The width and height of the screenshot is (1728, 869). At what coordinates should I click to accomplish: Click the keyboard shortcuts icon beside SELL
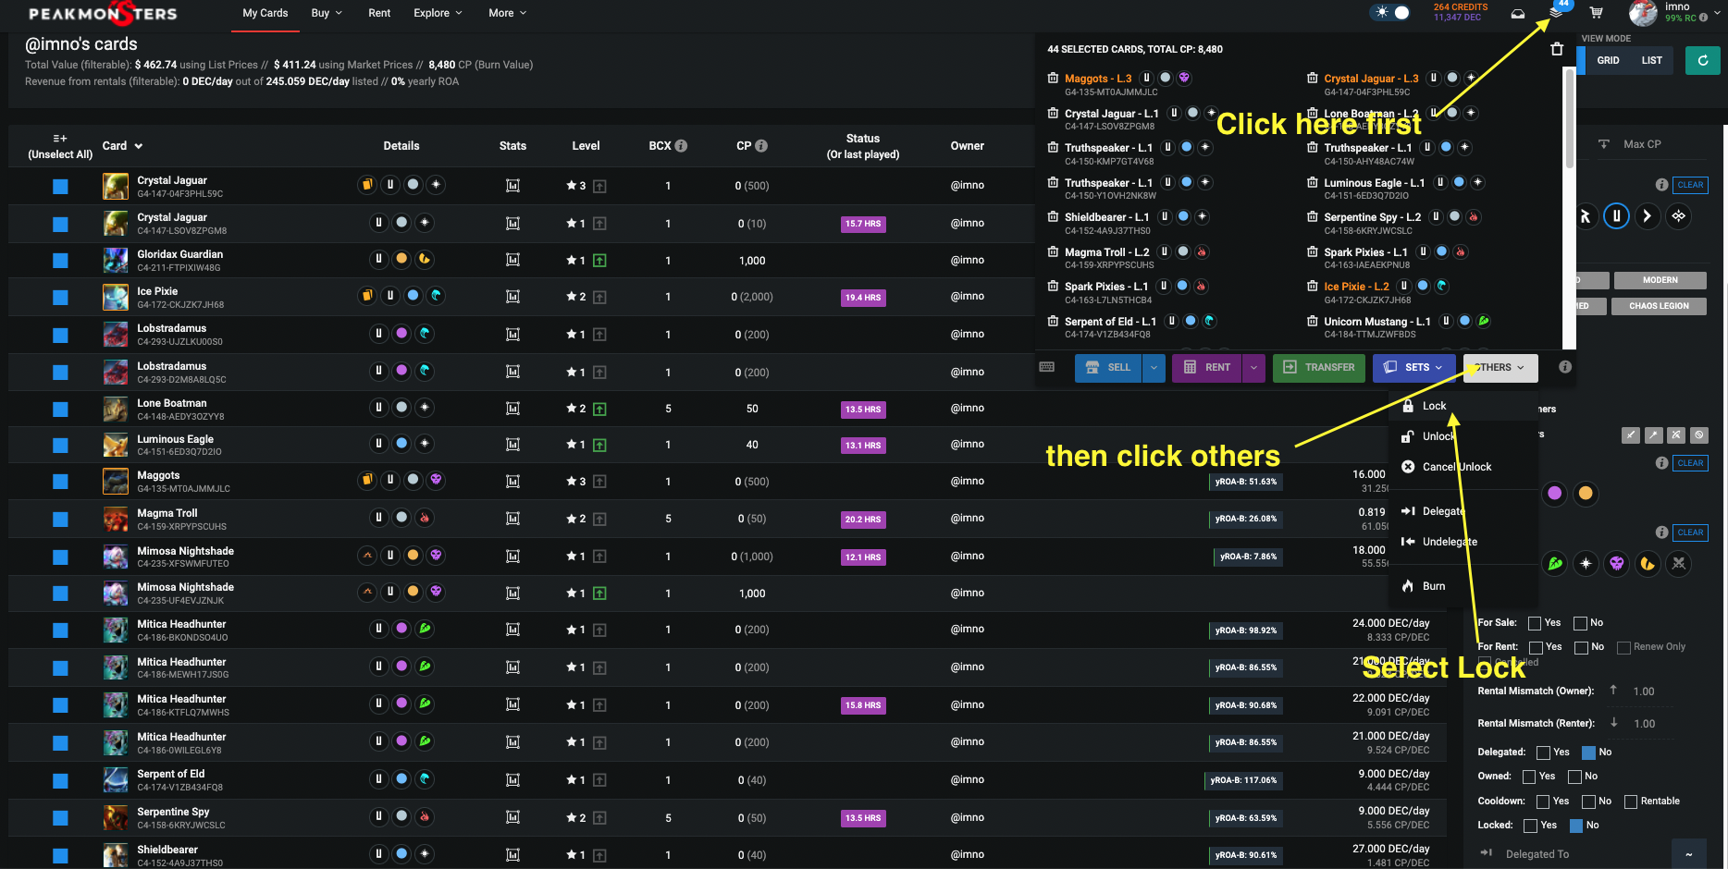click(x=1047, y=367)
